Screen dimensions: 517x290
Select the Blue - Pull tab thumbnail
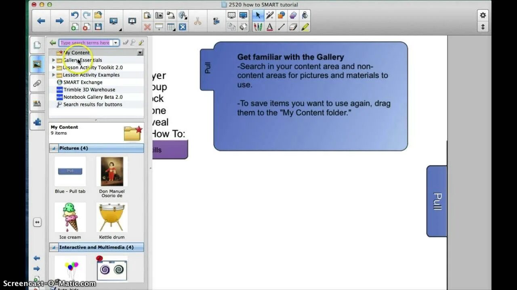[x=70, y=172]
